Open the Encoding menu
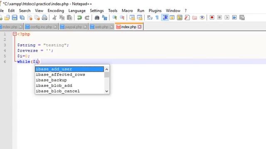 (56, 11)
